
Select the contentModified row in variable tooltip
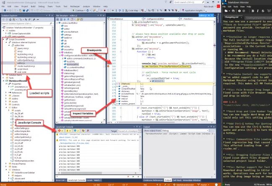point(165,89)
